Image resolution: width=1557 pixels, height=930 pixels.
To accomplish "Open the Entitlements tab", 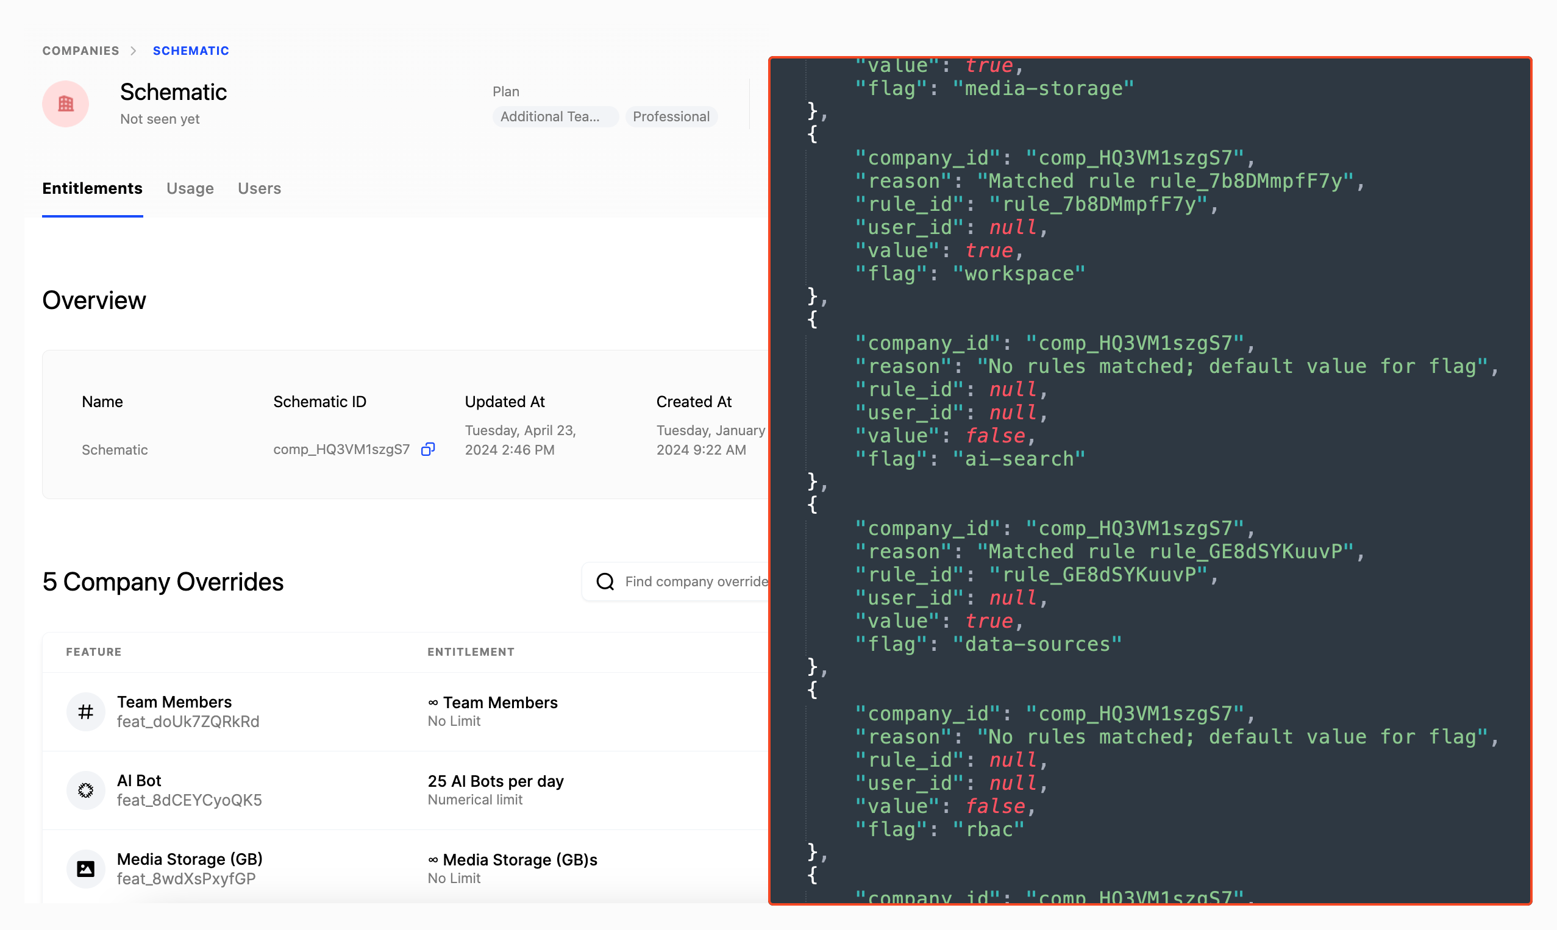I will (x=92, y=189).
